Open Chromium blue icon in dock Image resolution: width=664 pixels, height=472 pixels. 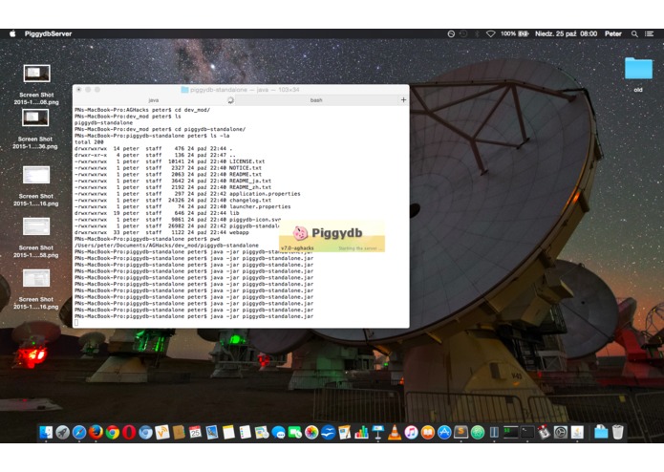coord(145,433)
